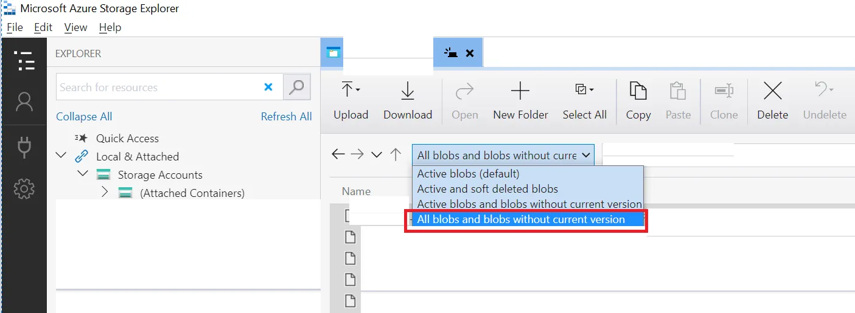The image size is (855, 313).
Task: Click the Delete toolbar button
Action: click(772, 101)
